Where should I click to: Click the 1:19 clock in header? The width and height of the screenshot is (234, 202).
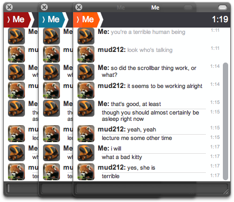(x=220, y=19)
